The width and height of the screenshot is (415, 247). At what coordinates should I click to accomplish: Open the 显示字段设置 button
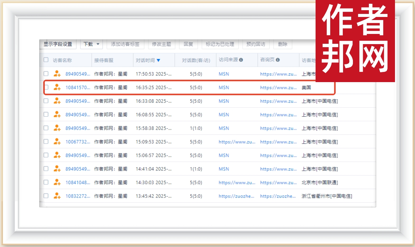coord(58,44)
